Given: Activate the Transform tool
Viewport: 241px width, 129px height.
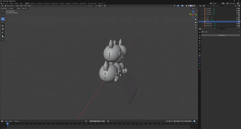Looking at the screenshot, I should click(x=3, y=29).
